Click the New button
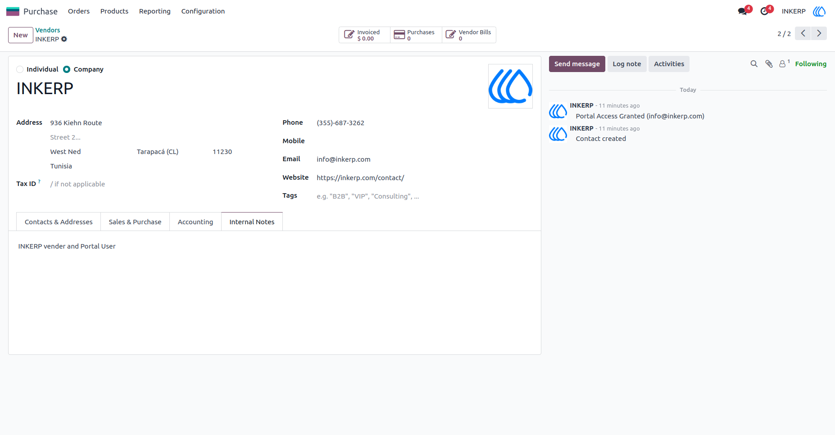Screen dimensions: 835x435 point(21,35)
